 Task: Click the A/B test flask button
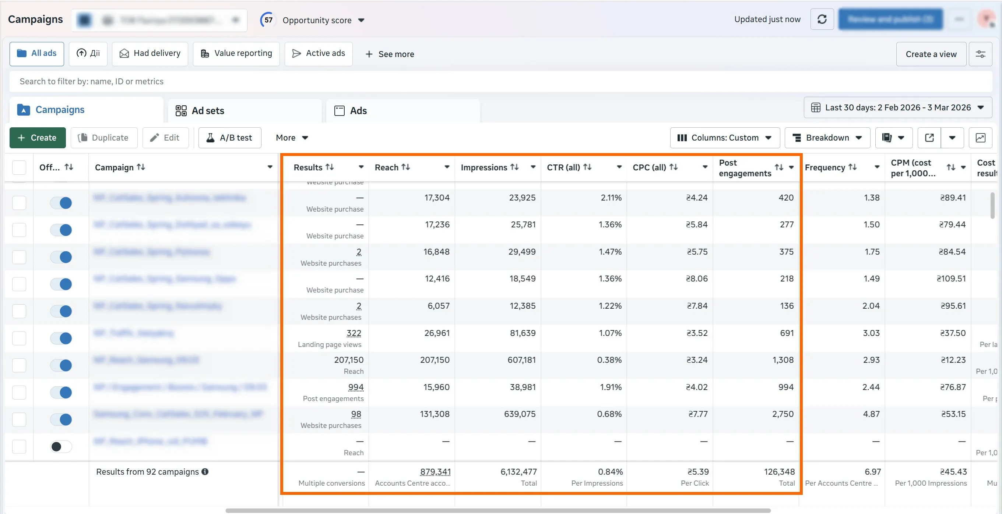click(229, 138)
